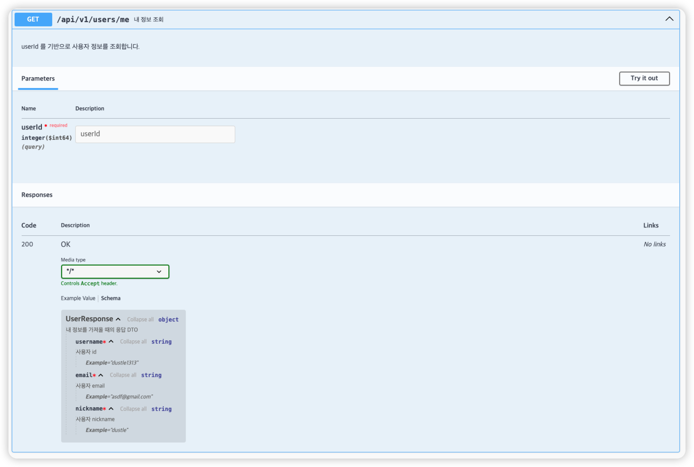Collapse the /api/v1/users/me operation arrow
The image size is (694, 467).
click(669, 19)
